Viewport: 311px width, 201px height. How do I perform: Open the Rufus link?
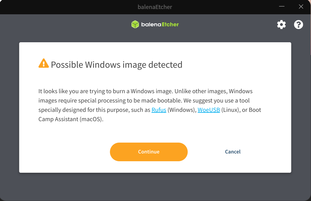[159, 110]
